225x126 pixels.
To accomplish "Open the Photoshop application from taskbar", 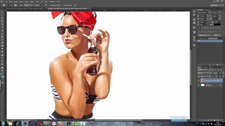I will [25, 124].
